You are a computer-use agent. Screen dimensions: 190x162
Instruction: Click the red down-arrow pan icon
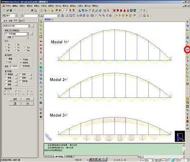point(41,52)
